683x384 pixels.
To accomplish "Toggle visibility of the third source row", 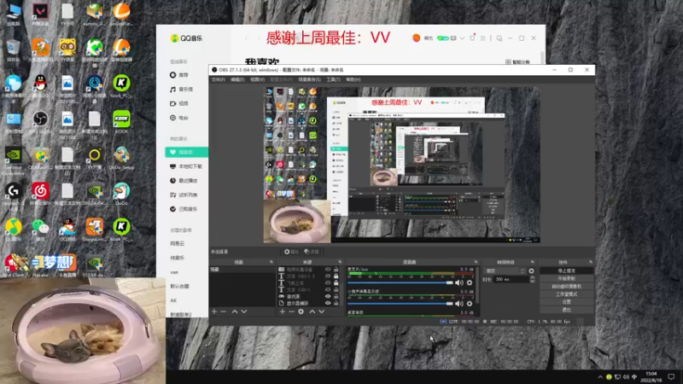I will point(328,283).
